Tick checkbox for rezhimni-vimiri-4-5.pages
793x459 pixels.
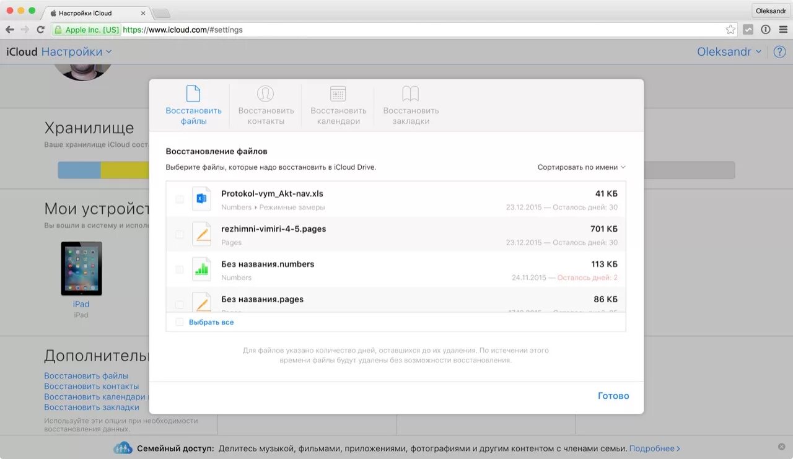tap(179, 234)
